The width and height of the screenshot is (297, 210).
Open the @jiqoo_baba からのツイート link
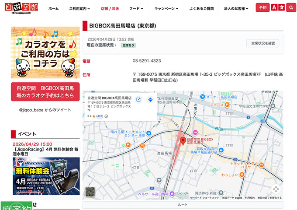pyautogui.click(x=45, y=110)
